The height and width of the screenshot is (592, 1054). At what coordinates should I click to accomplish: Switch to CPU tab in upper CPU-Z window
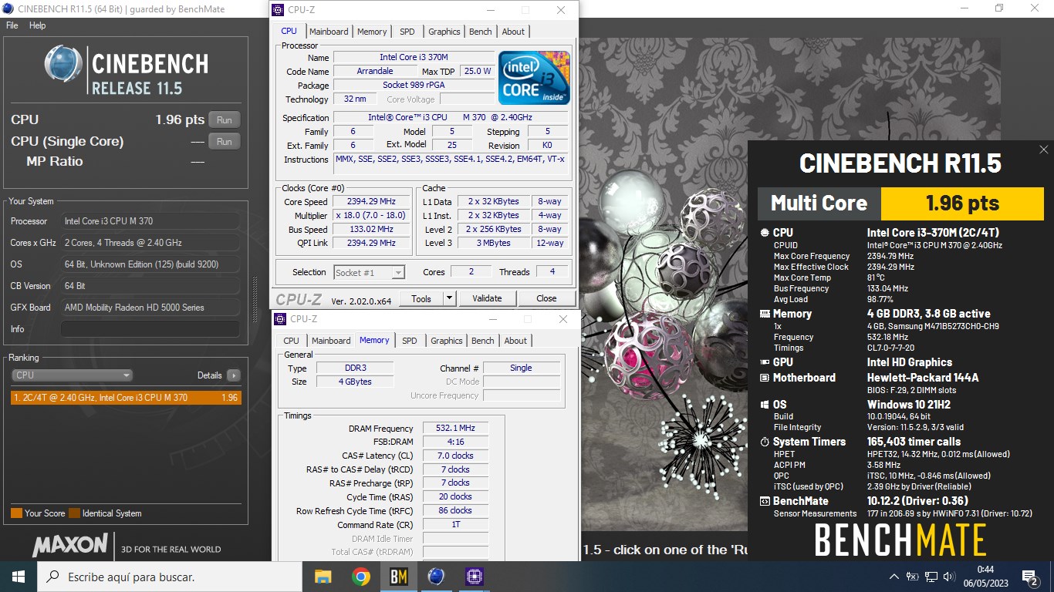289,31
